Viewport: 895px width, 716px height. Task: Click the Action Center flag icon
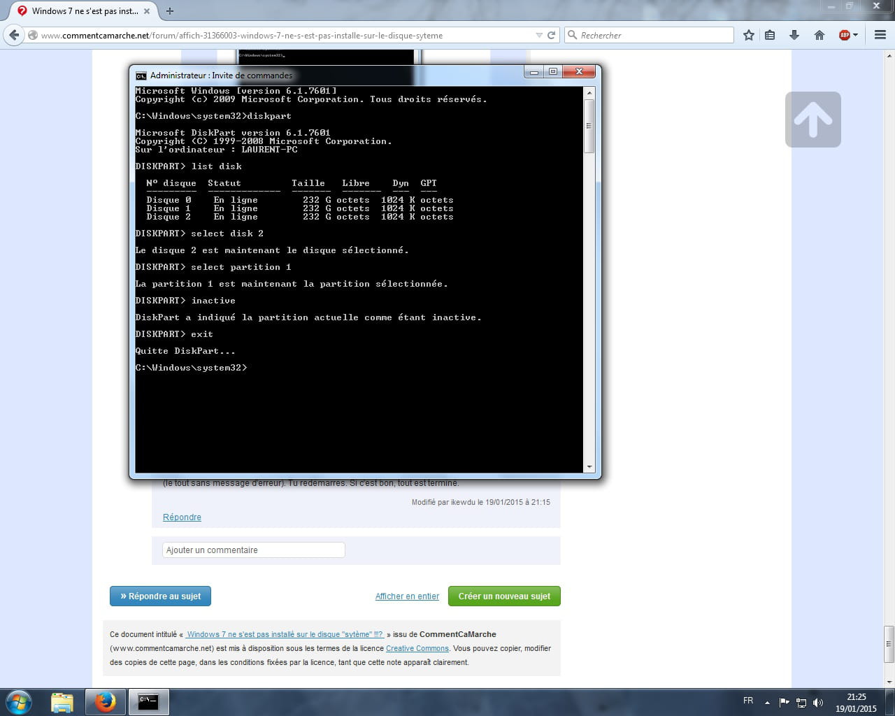(x=784, y=702)
